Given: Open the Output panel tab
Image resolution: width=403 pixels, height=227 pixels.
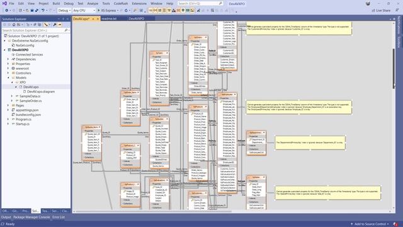Looking at the screenshot, I should coord(6,217).
